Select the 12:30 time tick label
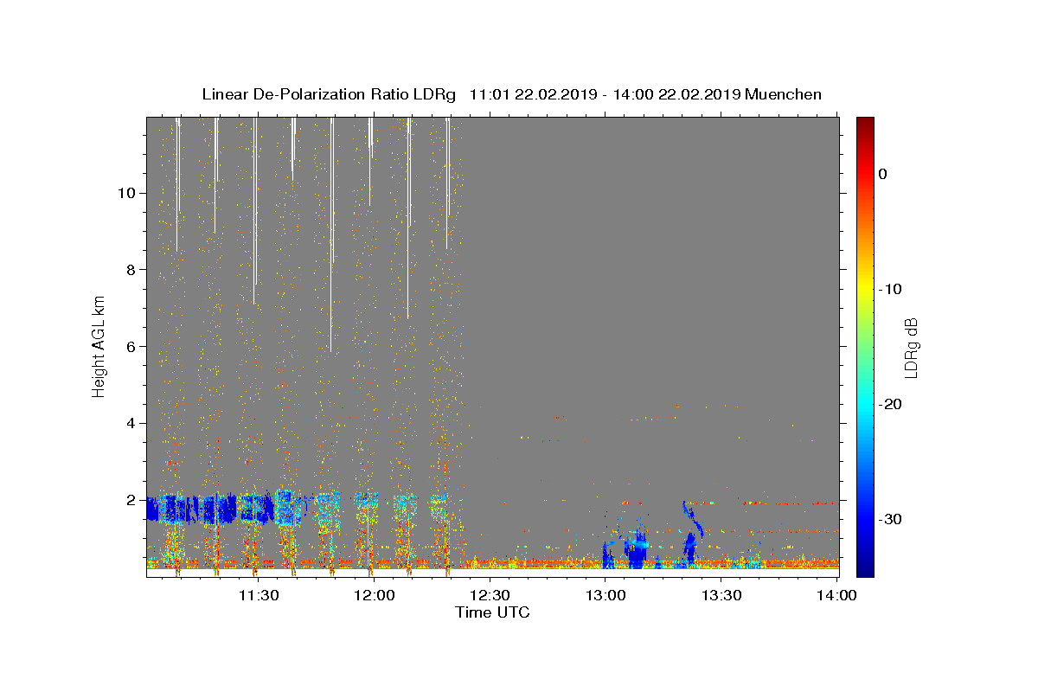 490,595
